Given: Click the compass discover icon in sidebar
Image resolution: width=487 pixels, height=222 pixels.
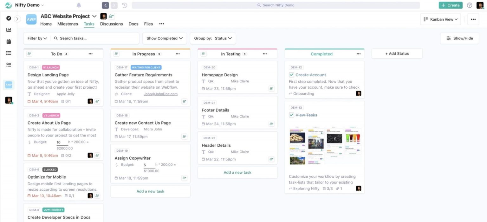Looking at the screenshot, I should coord(9,18).
